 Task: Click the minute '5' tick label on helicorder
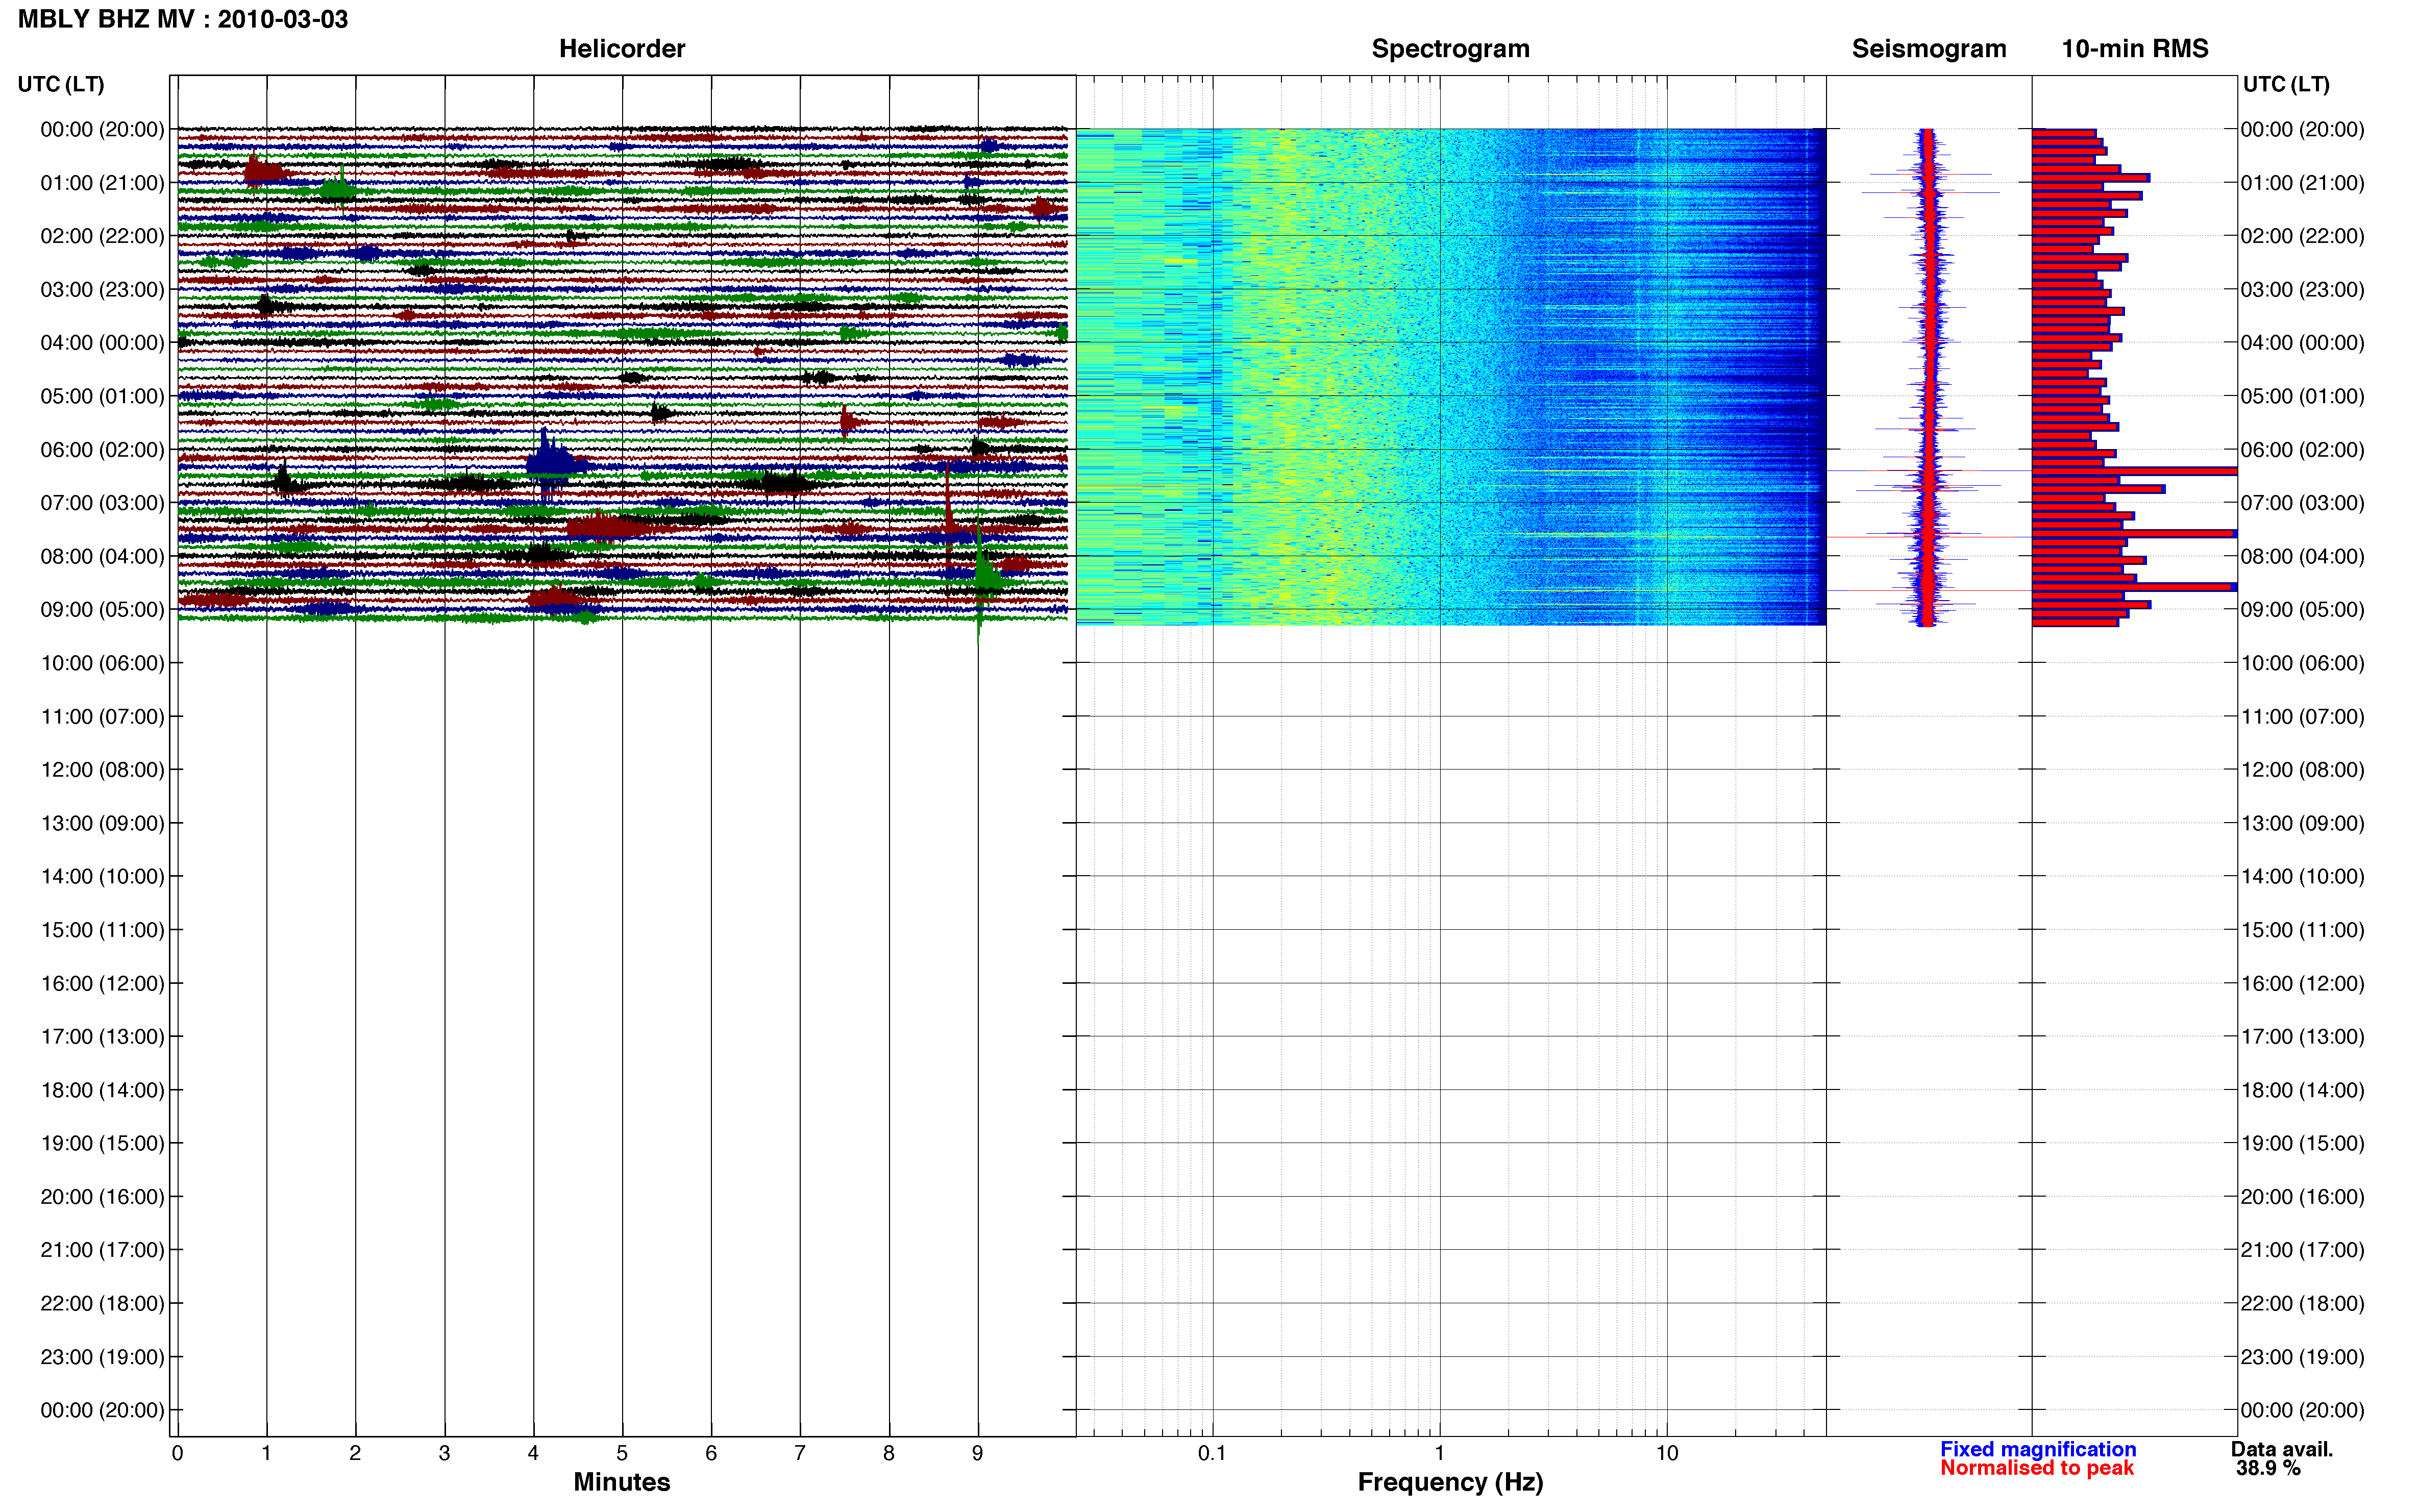(x=622, y=1453)
